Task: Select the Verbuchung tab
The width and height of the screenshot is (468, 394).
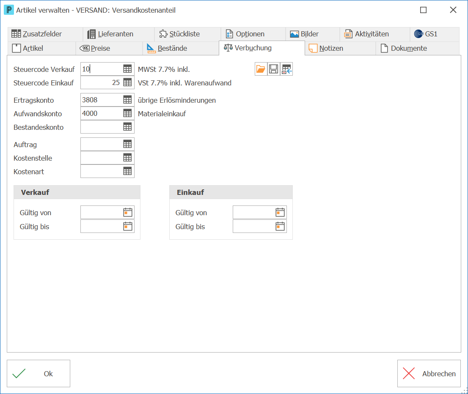Action: pyautogui.click(x=262, y=48)
